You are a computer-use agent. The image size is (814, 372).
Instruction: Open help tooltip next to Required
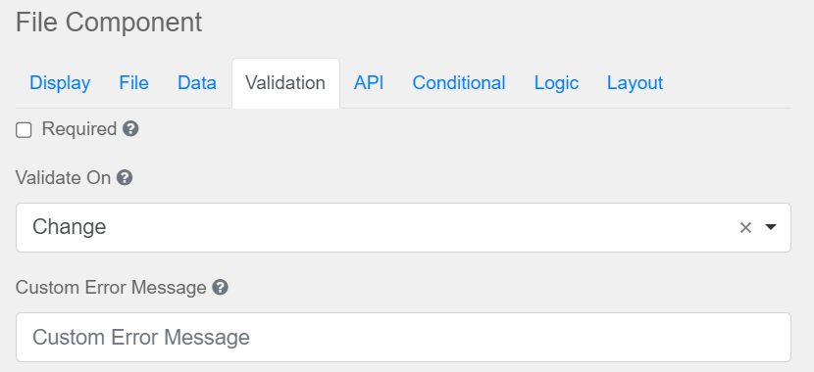tap(130, 129)
